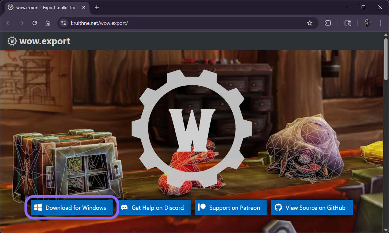Image resolution: width=389 pixels, height=233 pixels.
Task: Click the URL address bar
Action: pyautogui.click(x=183, y=23)
